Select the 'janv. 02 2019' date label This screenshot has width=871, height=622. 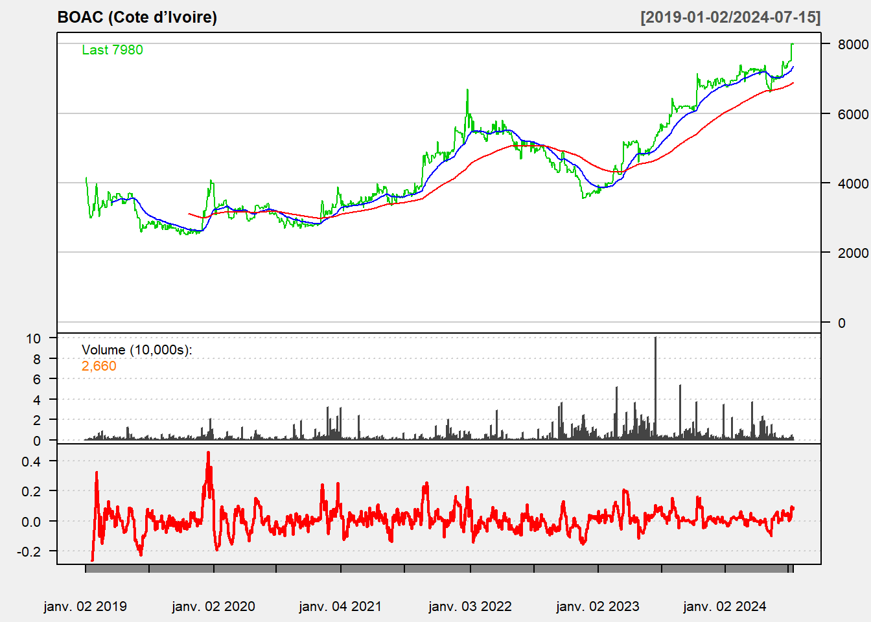coord(86,606)
